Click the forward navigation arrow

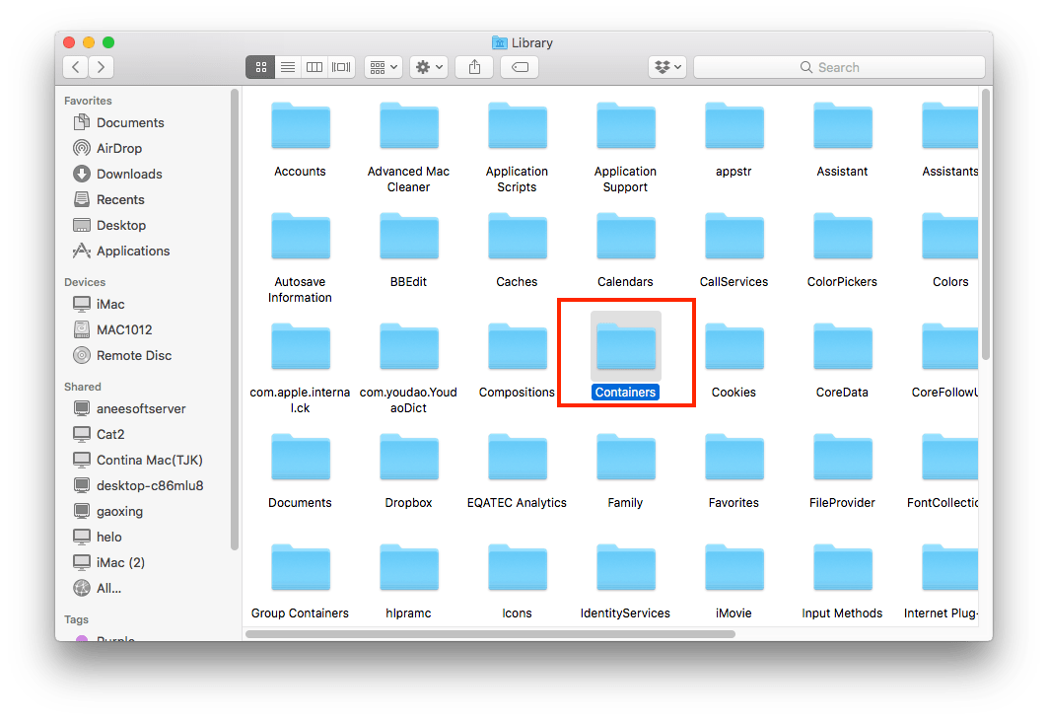point(101,66)
